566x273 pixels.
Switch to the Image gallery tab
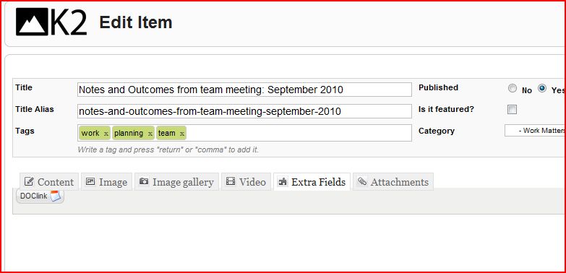click(176, 181)
